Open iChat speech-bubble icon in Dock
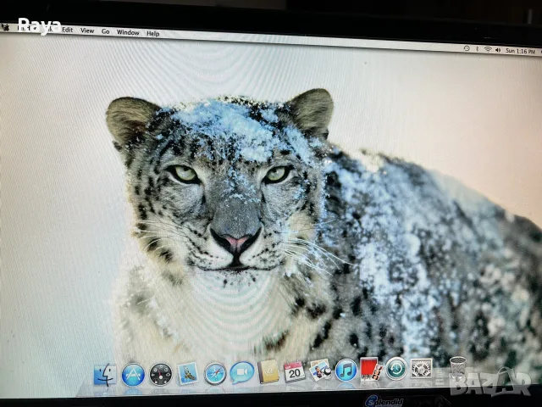This screenshot has width=542, height=407. [242, 372]
